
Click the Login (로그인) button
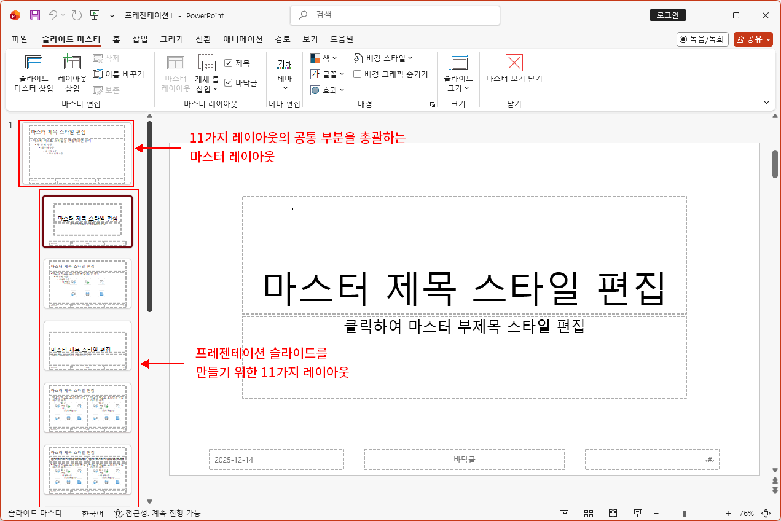(x=667, y=15)
